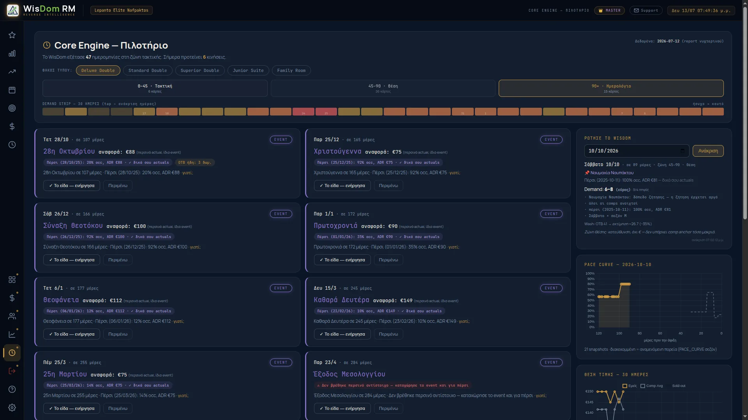Expand the 'γιατί;' link on 28η Οκτωβρίου card
Viewport: 748px width, 420px height.
(x=187, y=173)
